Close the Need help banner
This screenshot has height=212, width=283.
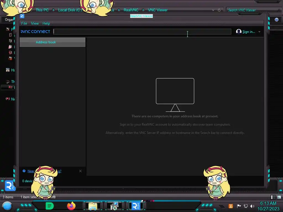(x=80, y=171)
